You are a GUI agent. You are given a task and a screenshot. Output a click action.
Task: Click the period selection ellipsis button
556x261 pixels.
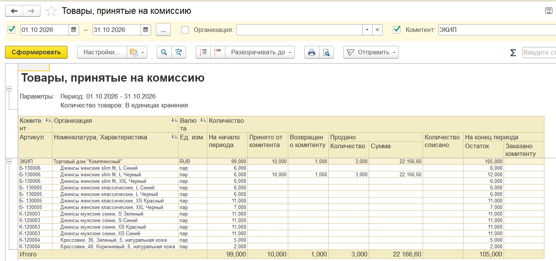pos(163,30)
